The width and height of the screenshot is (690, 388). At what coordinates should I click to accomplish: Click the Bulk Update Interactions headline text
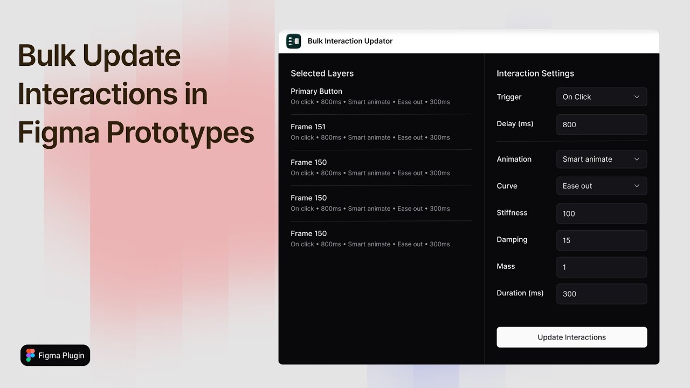pos(136,94)
